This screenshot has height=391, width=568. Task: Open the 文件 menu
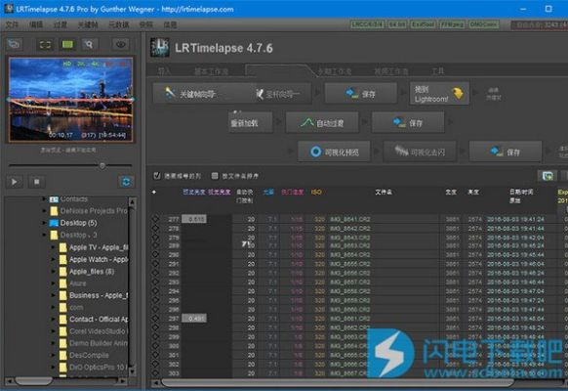[12, 24]
